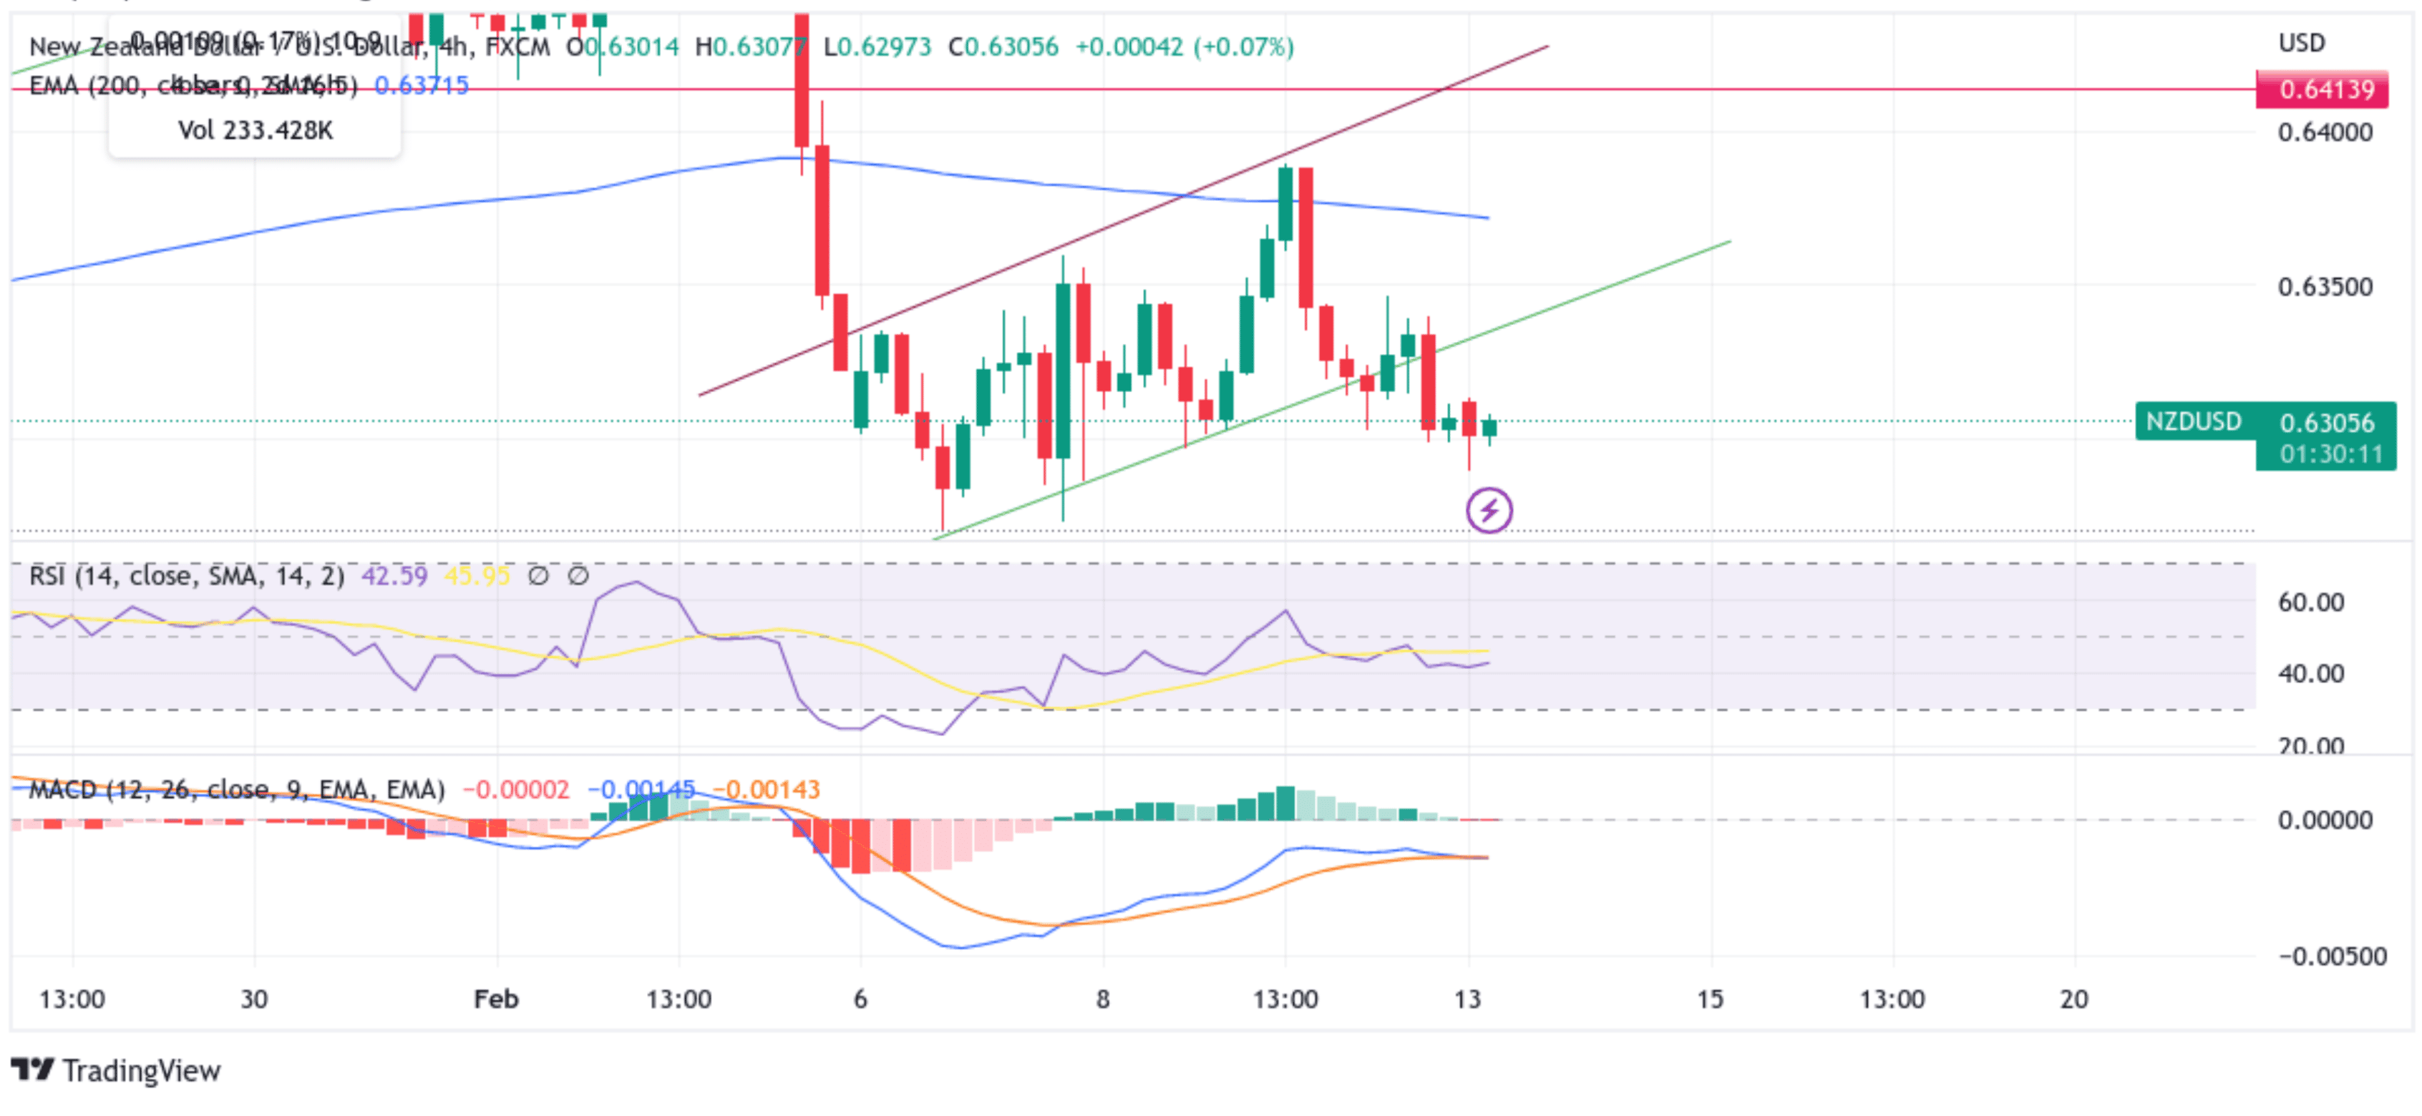Click the +0.00042 (+0.07%) change value
Screen dimensions: 2422x1116
point(1185,46)
